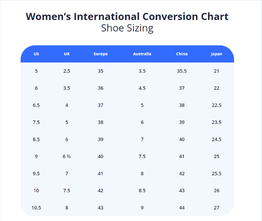Select the Australia size 4.5 cell

(x=142, y=88)
